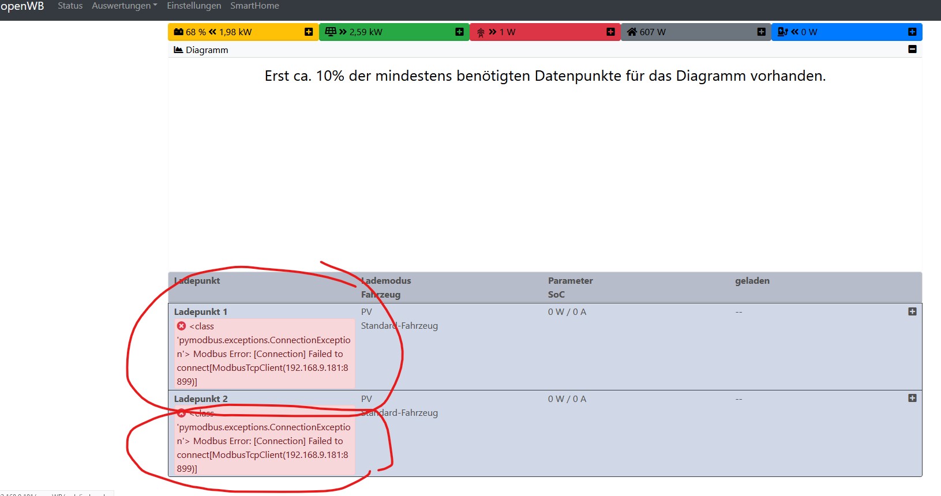941x496 pixels.
Task: Click Standard-Fahrzeug in the Ladepunkt 2 row
Action: point(399,413)
